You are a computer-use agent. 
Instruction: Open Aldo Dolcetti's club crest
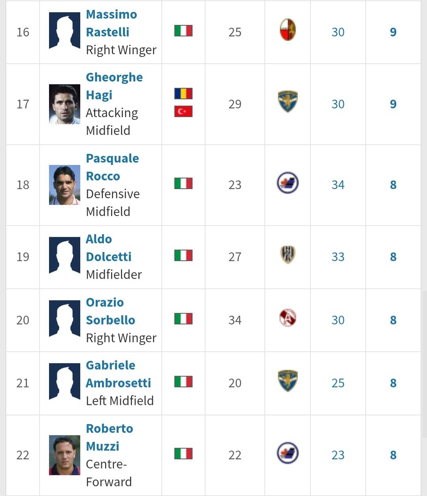pyautogui.click(x=287, y=255)
